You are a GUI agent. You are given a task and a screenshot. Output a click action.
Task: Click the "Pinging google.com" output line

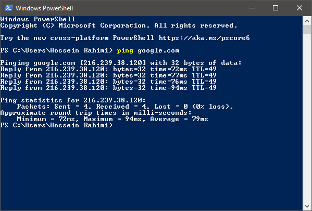121,63
